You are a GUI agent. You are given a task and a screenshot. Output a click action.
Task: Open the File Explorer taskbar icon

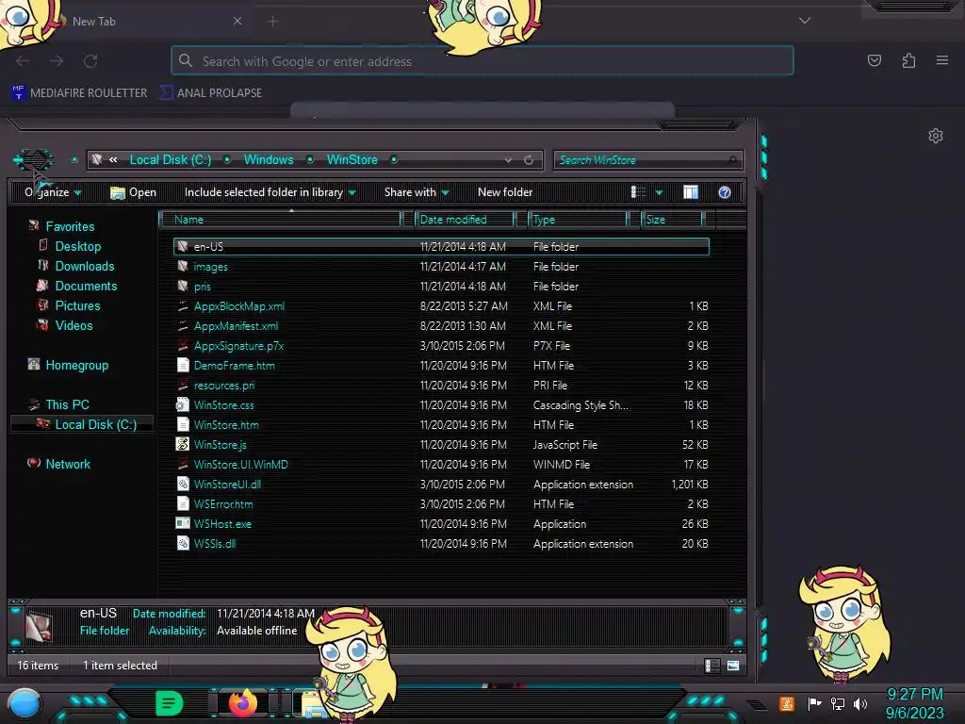[x=313, y=703]
